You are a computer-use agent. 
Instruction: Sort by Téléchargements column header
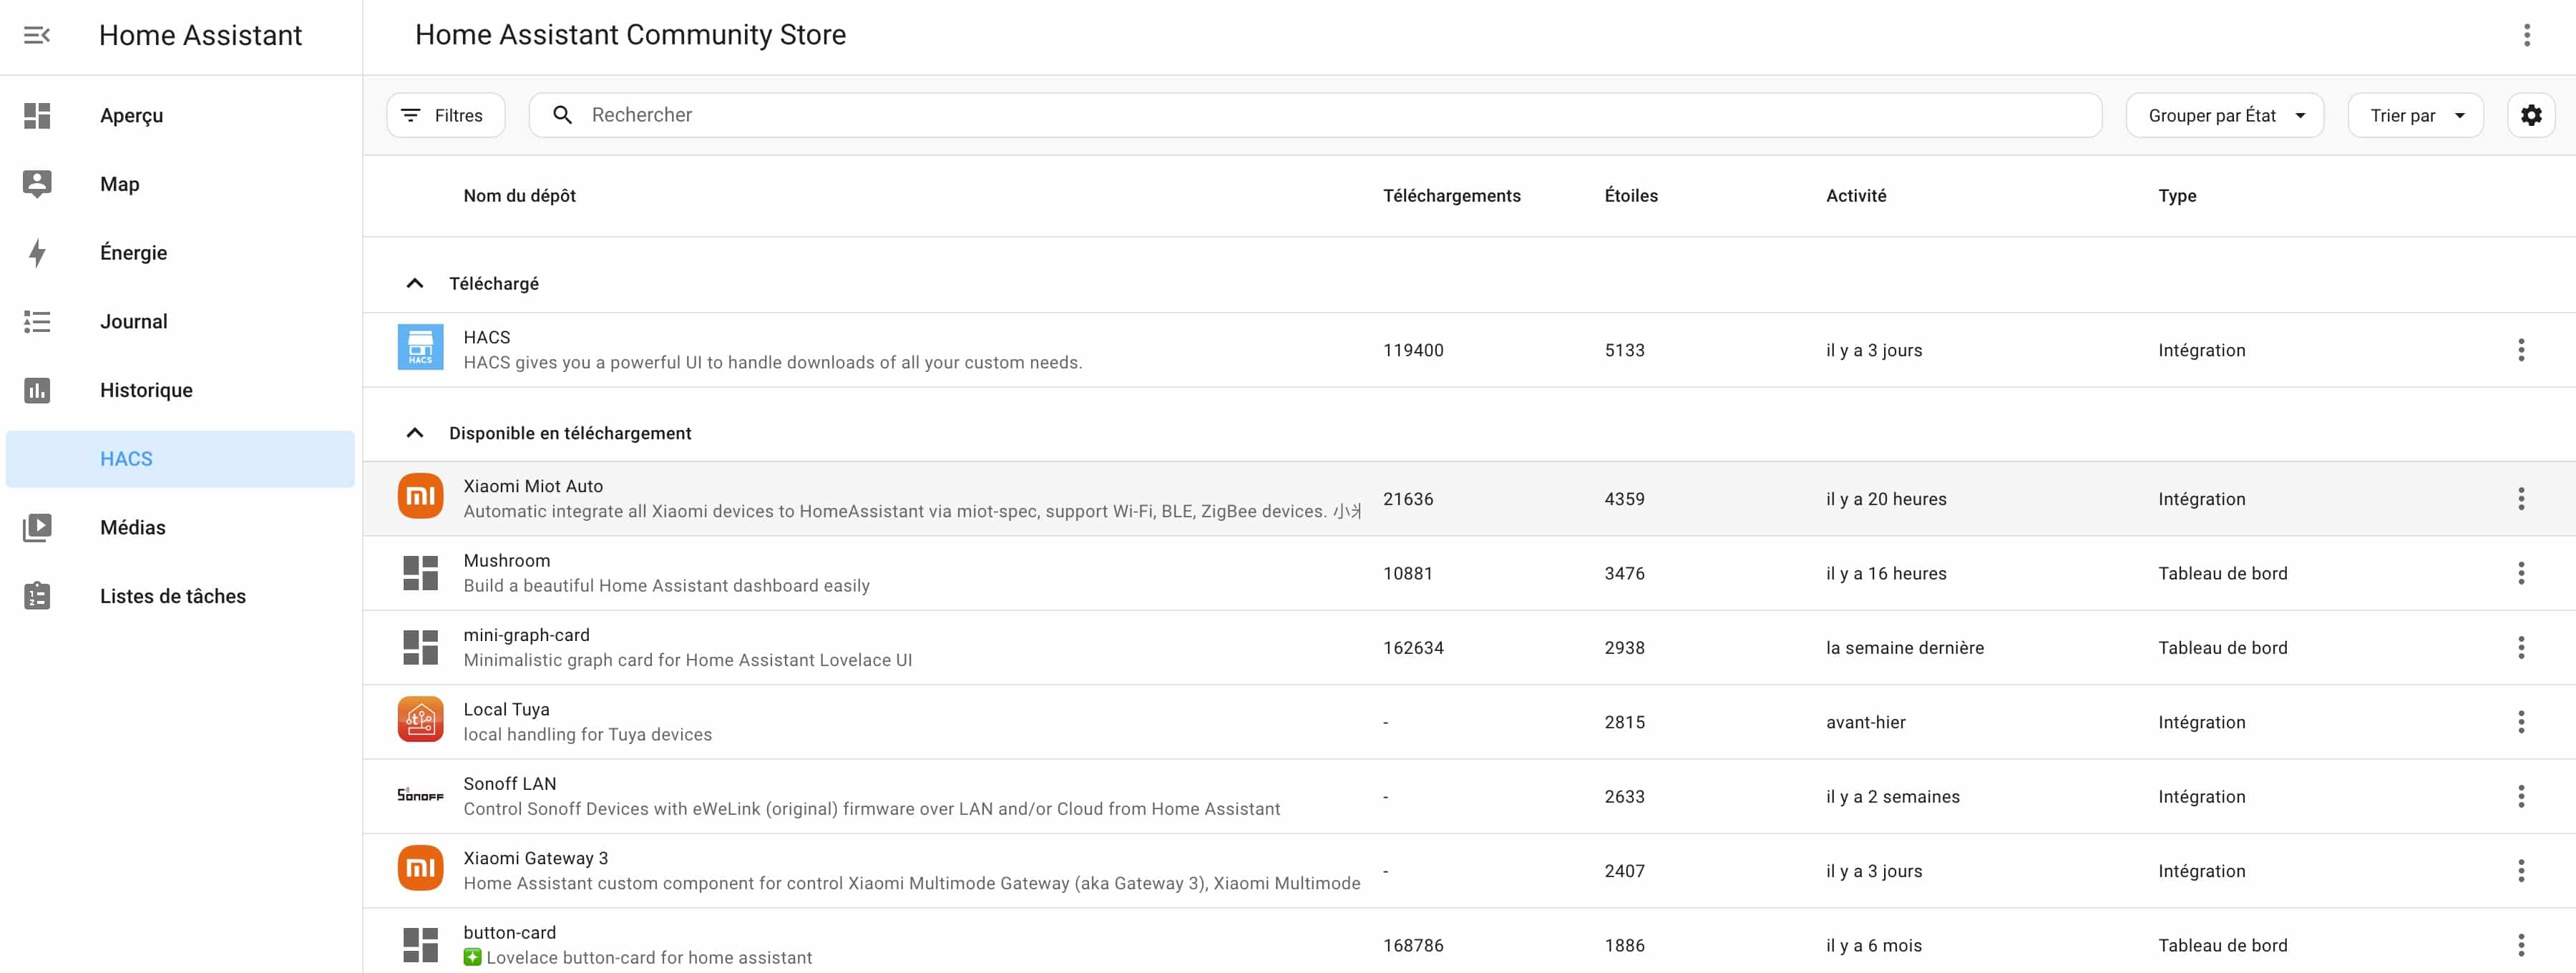tap(1451, 196)
